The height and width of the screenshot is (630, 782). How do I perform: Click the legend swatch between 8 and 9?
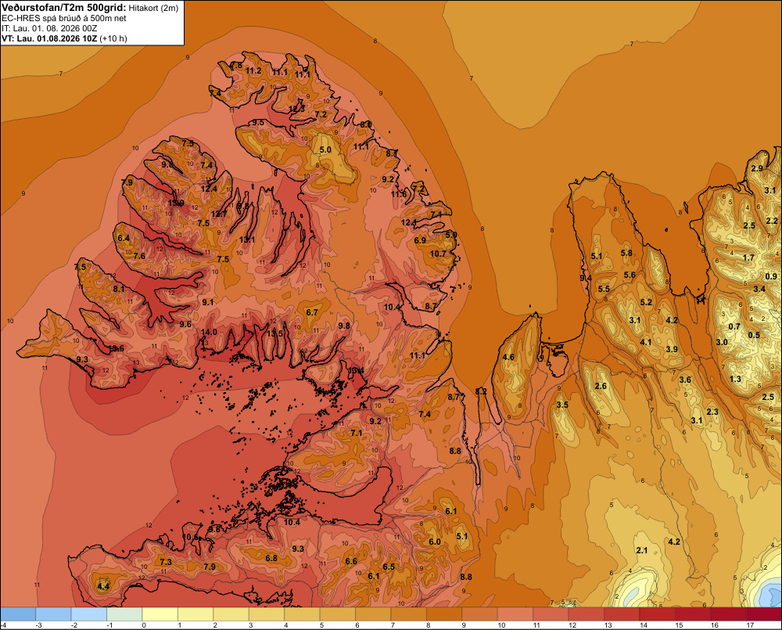444,614
